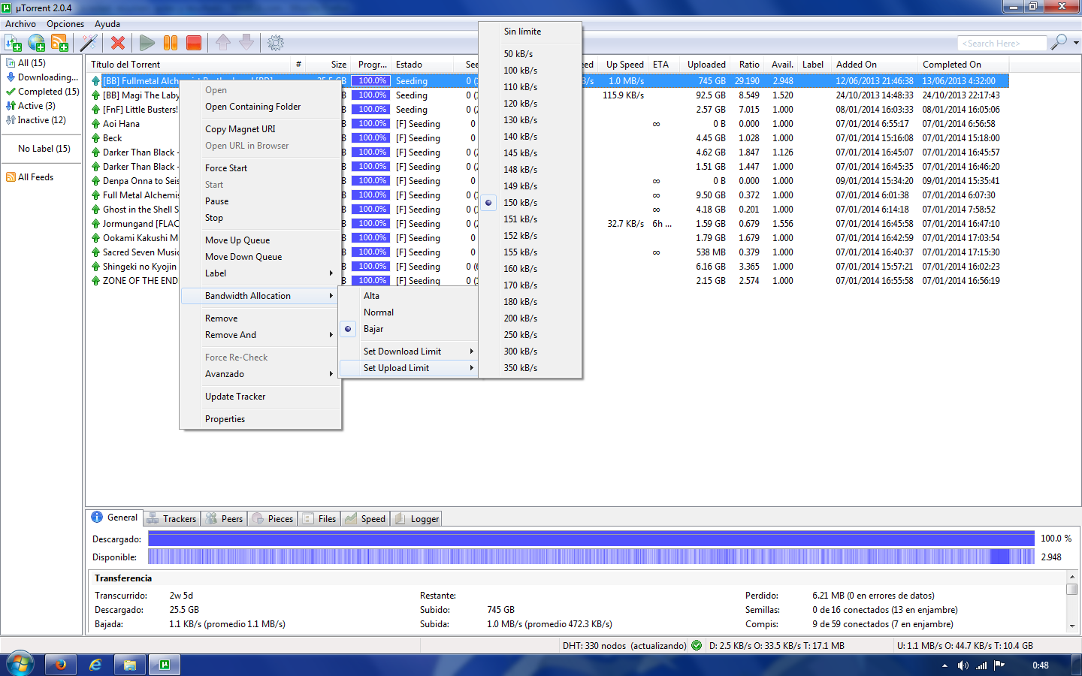Screen dimensions: 1082x676
Task: Switch to the Trackers tab
Action: (x=172, y=519)
